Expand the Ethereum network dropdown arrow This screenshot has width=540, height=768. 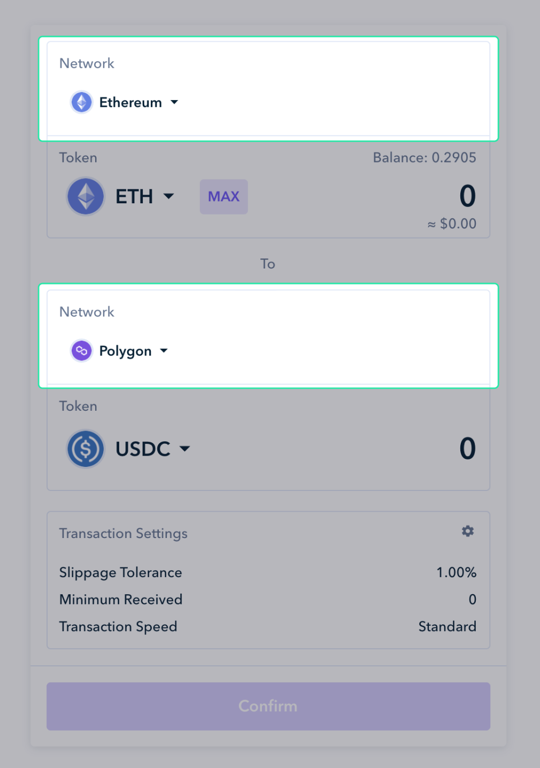point(174,102)
